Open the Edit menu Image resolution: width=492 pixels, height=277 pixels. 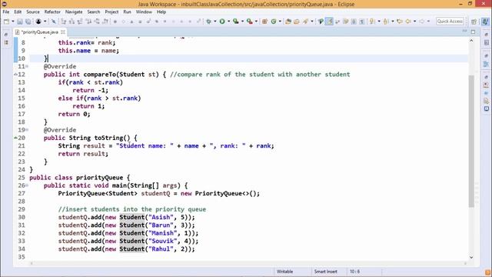[x=18, y=12]
